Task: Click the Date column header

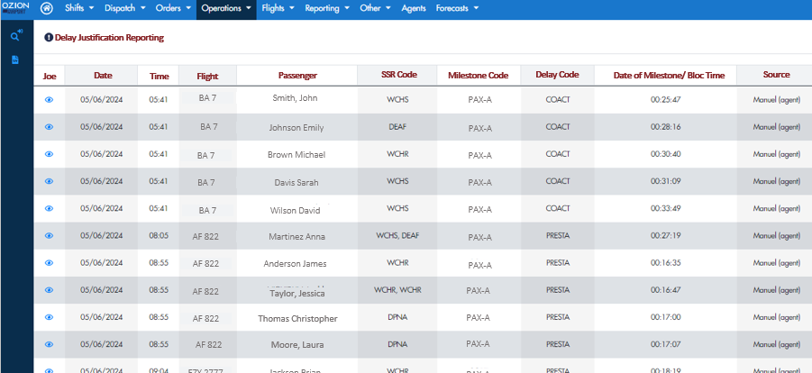Action: click(103, 75)
